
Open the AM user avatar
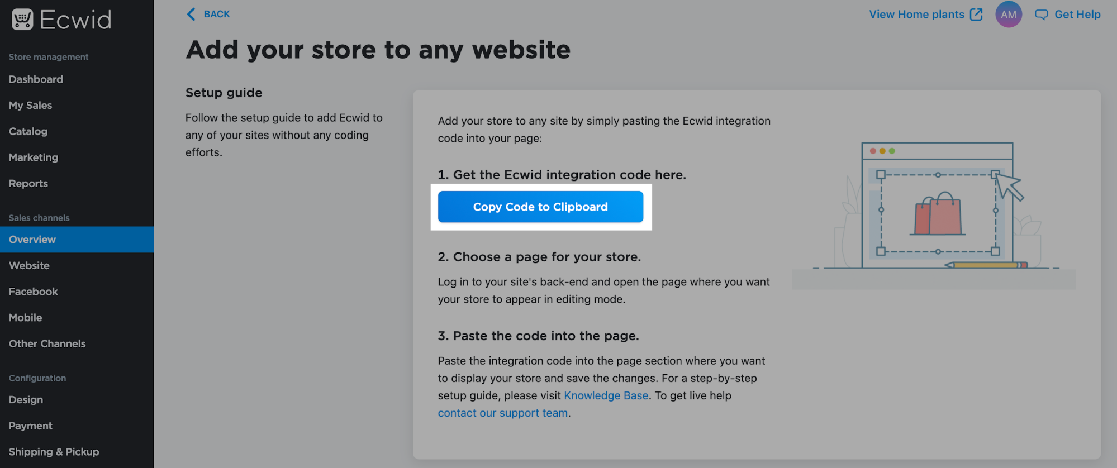coord(1009,15)
